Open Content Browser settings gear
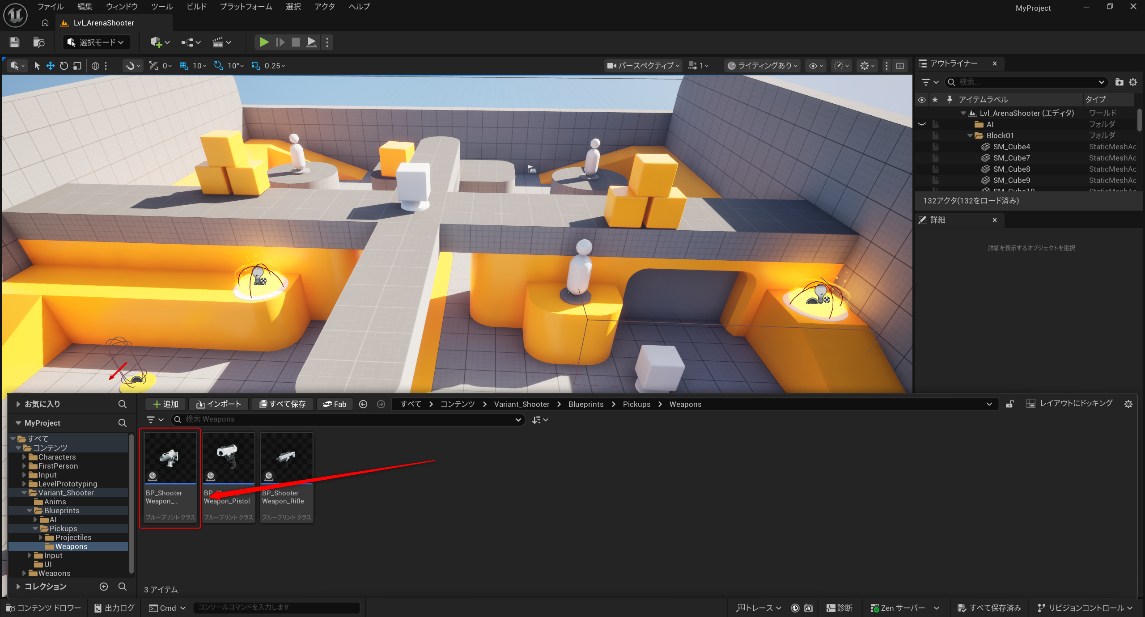Image resolution: width=1145 pixels, height=617 pixels. pyautogui.click(x=1128, y=404)
